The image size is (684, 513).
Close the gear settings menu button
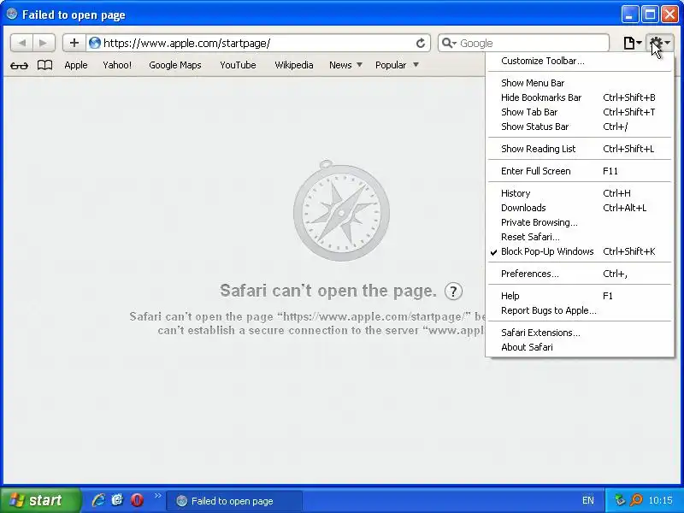(659, 43)
